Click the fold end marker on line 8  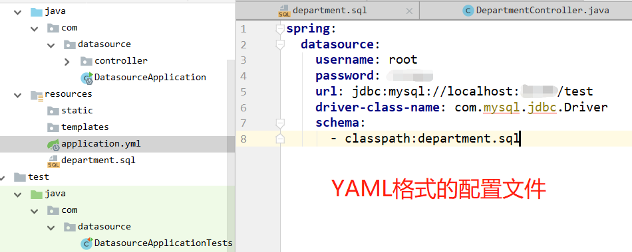279,139
